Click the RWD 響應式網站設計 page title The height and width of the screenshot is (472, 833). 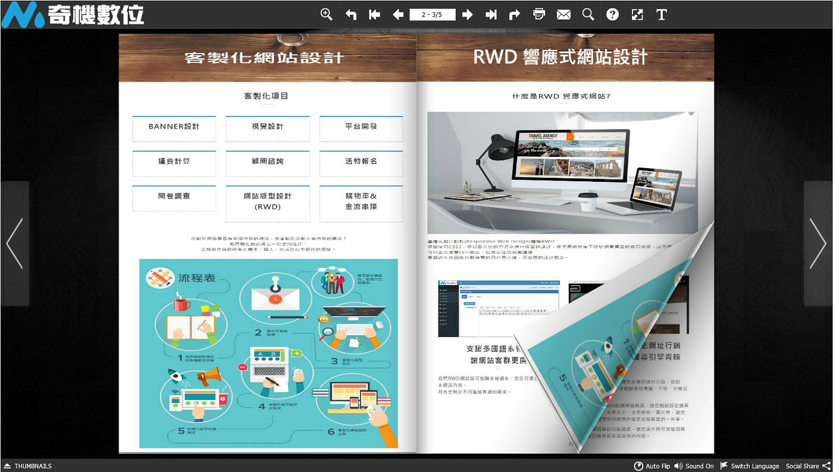(x=560, y=57)
